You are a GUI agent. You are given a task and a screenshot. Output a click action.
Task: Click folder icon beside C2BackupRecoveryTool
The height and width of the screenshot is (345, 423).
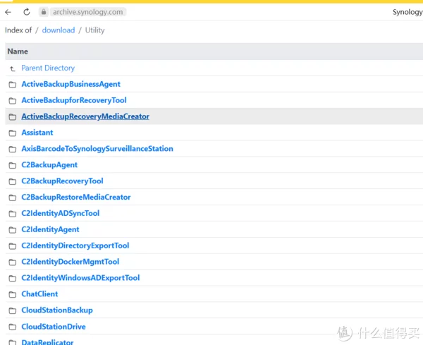tap(13, 182)
